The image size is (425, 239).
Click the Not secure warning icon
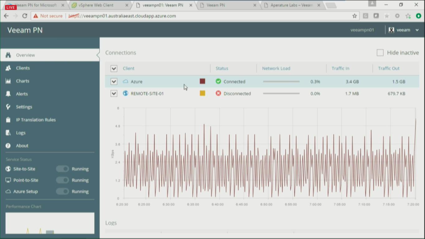pyautogui.click(x=36, y=16)
